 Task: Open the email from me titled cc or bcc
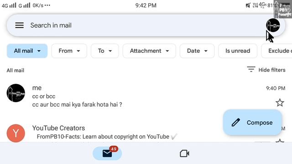click(146, 96)
